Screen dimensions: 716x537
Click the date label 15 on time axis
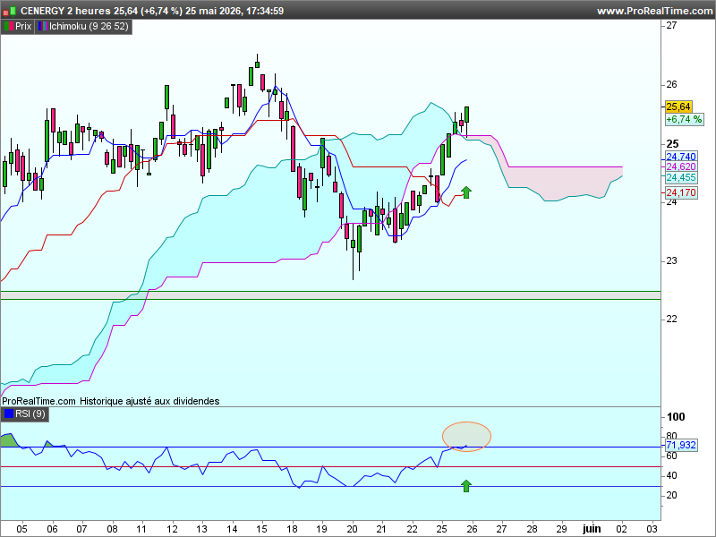(x=261, y=529)
